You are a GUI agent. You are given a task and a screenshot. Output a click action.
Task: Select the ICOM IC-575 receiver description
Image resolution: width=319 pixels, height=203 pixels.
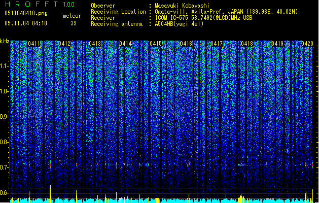[203, 18]
